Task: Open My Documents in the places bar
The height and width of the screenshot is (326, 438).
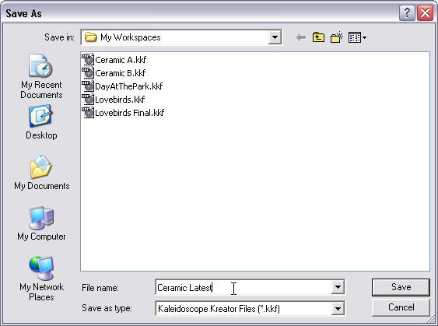Action: click(x=41, y=173)
